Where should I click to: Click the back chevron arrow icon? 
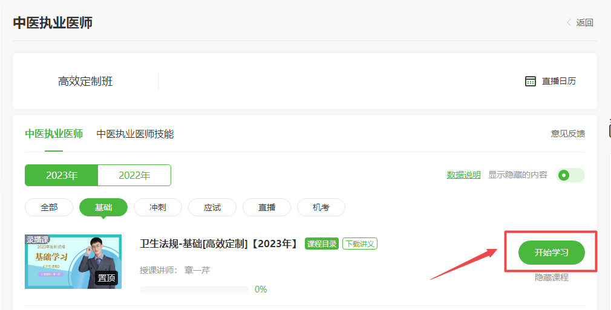(x=569, y=23)
